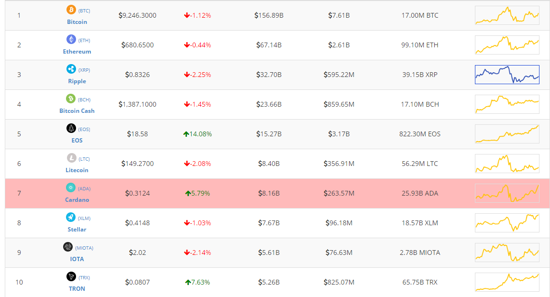Select the Ripple XRP logo icon

pos(71,69)
